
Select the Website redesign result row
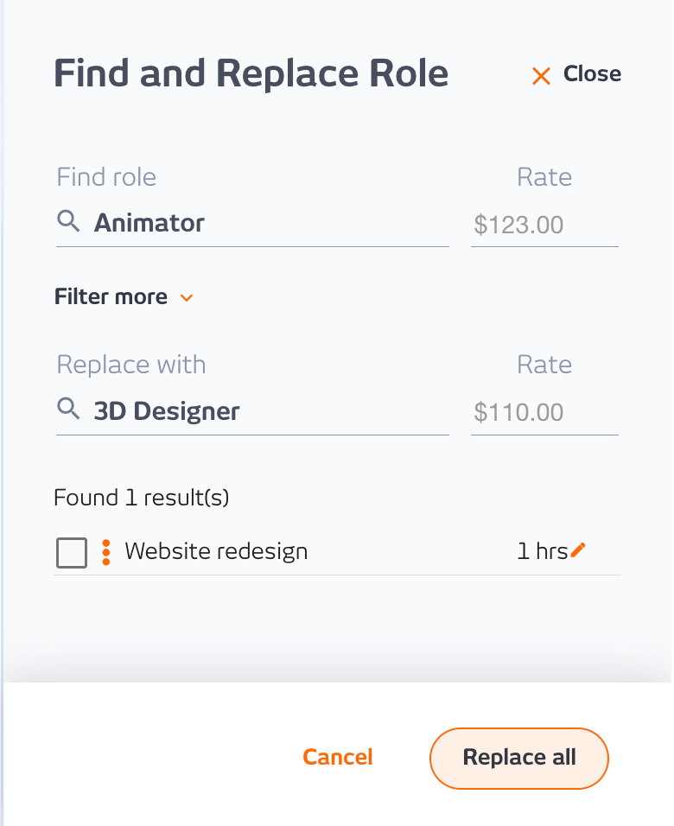pos(337,552)
